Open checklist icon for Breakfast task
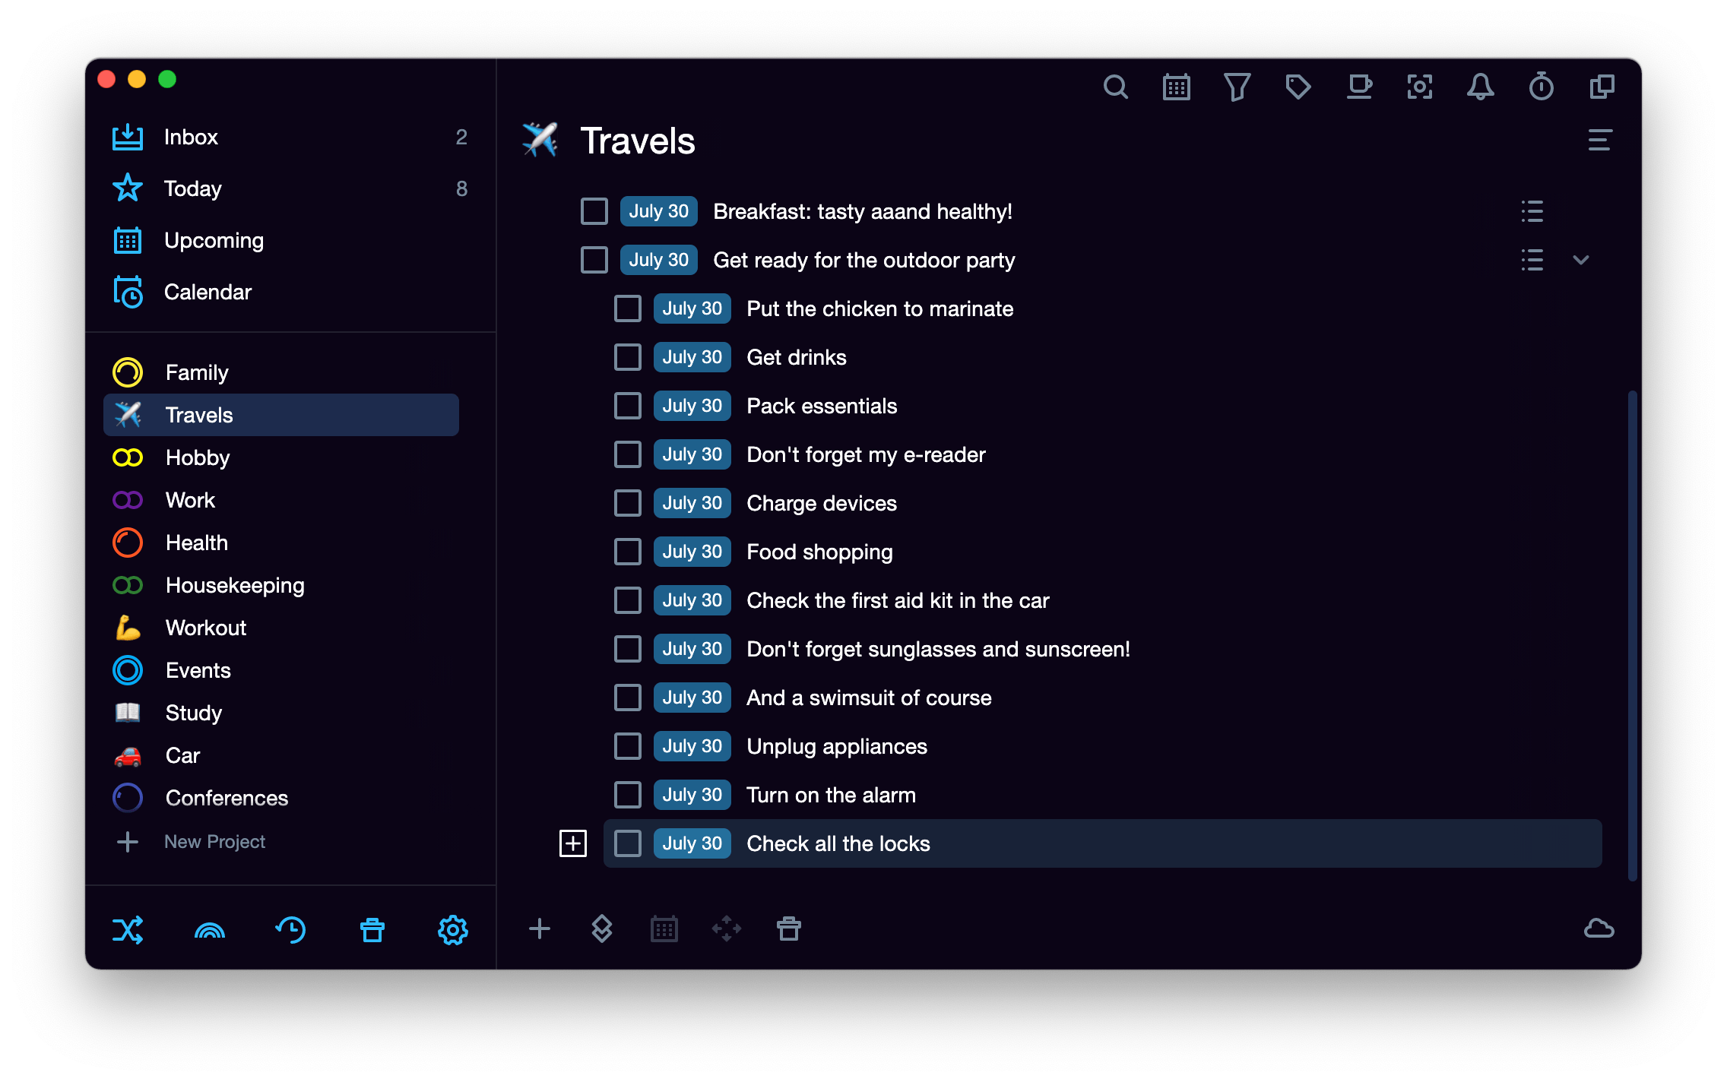Image resolution: width=1727 pixels, height=1082 pixels. [1532, 211]
